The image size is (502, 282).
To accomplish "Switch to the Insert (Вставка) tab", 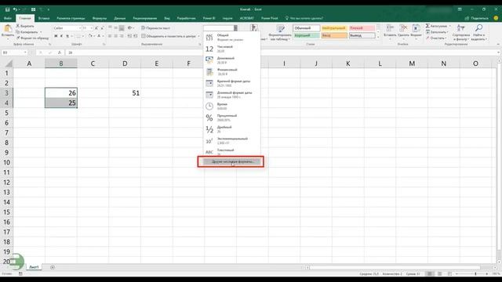I will point(44,18).
